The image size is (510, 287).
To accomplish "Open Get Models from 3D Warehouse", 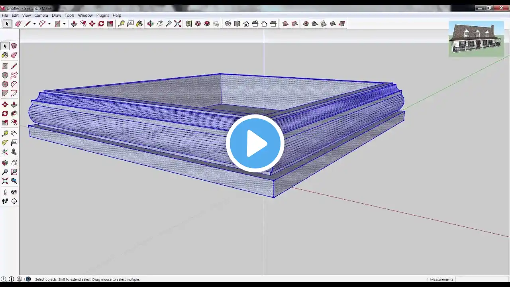I will click(198, 24).
